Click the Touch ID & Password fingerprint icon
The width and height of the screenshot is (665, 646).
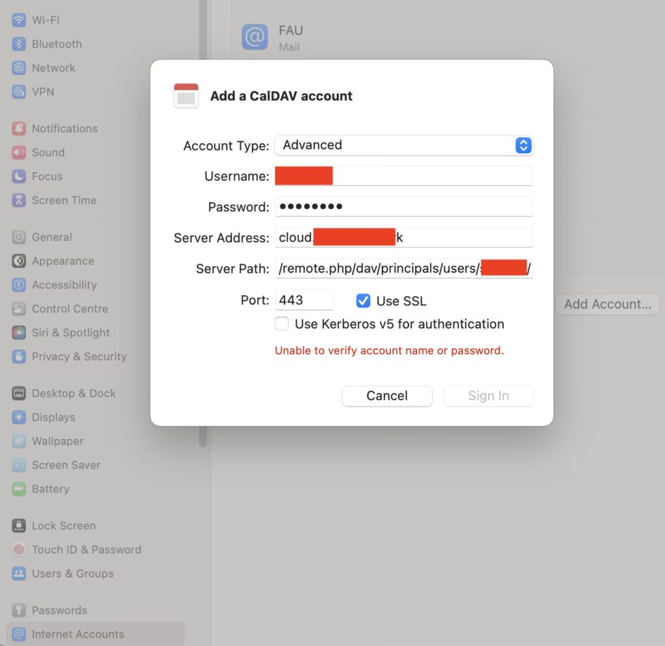19,550
